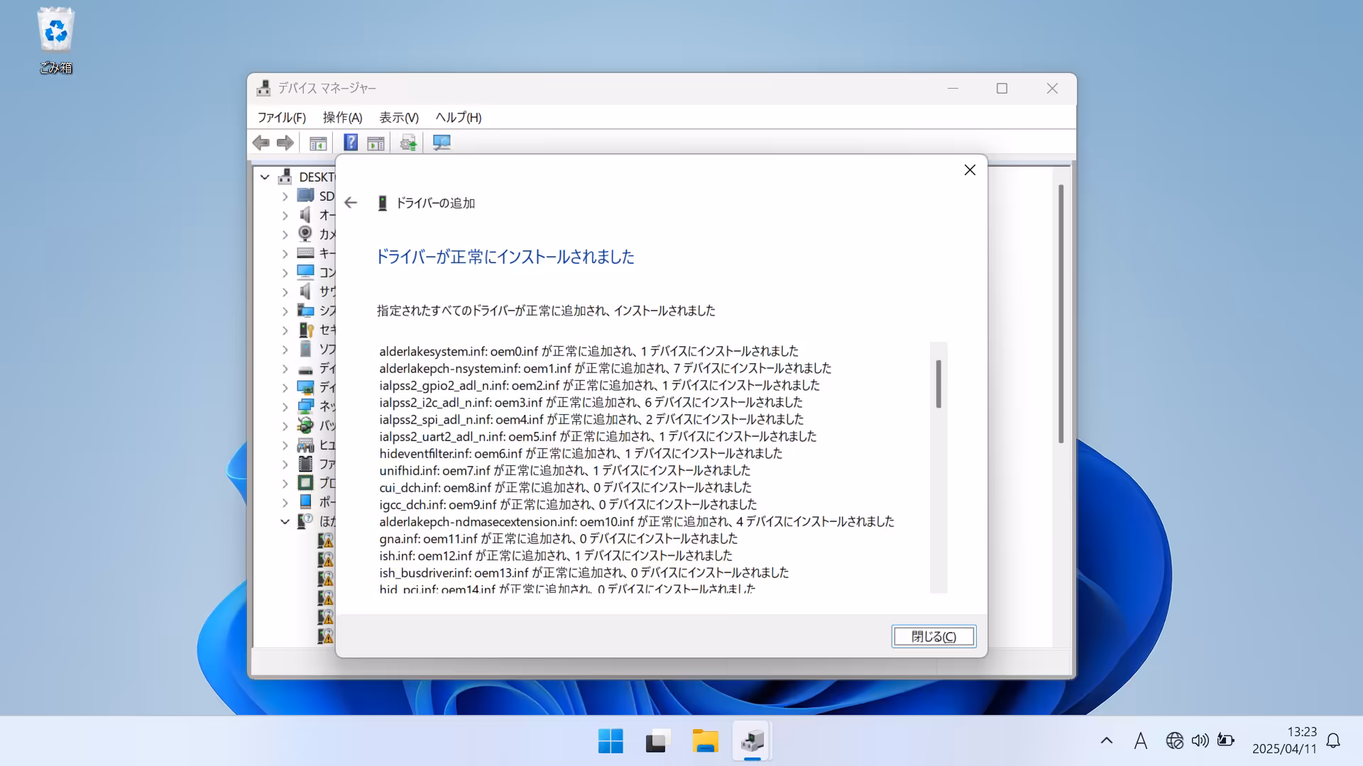Image resolution: width=1363 pixels, height=766 pixels.
Task: Click the scan hardware monitor icon
Action: (x=442, y=143)
